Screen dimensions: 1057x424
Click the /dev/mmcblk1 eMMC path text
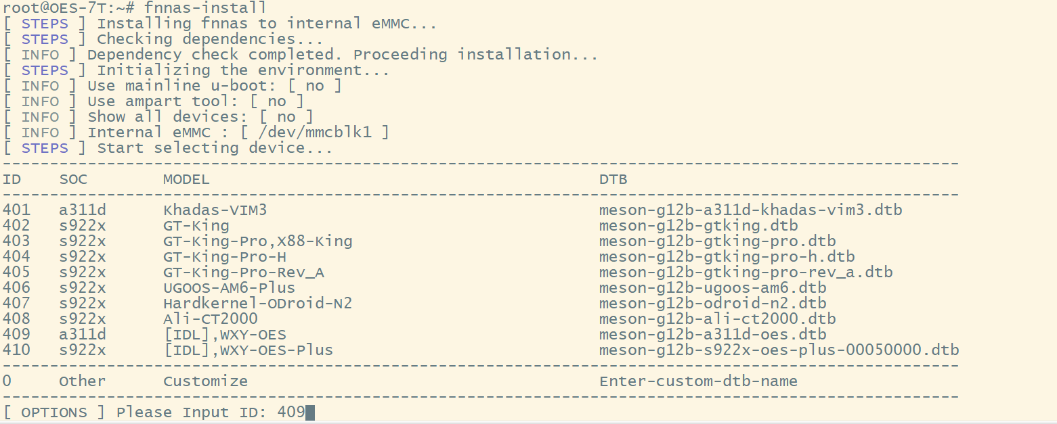(315, 133)
